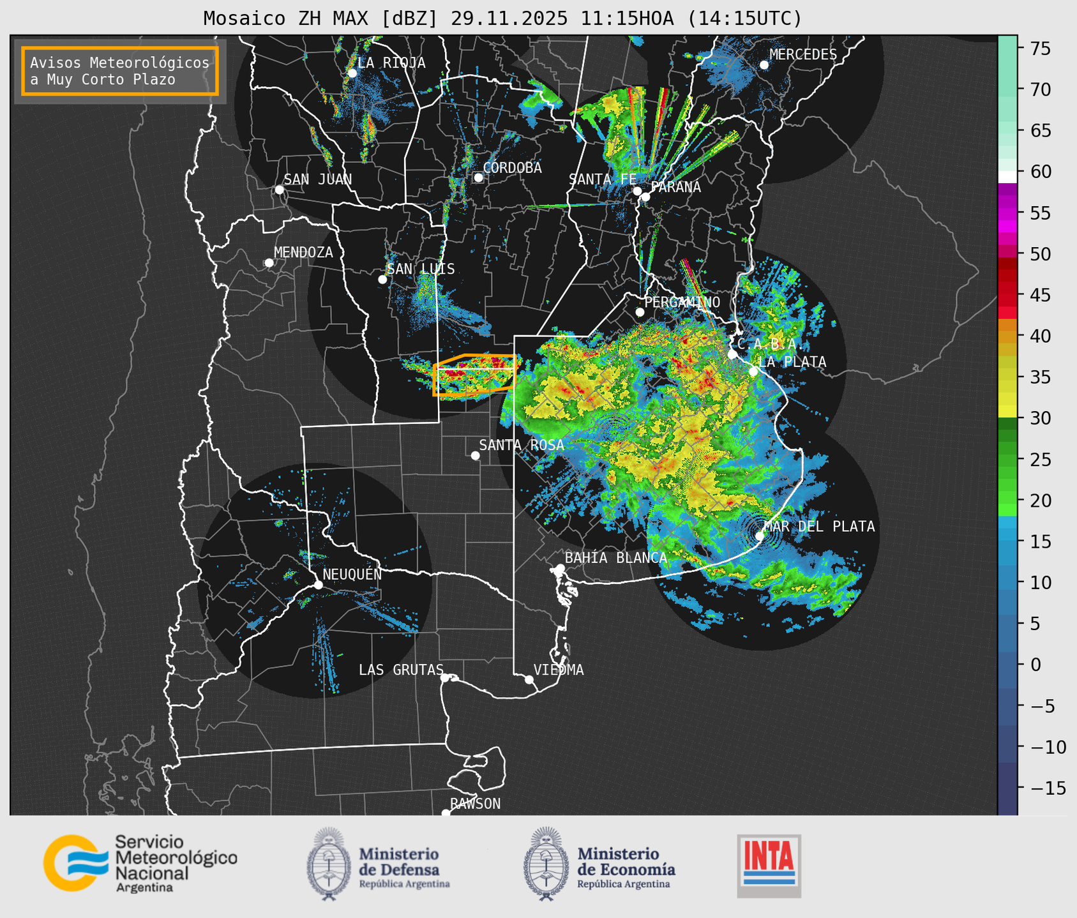Select the Mendoza city marker dot
Image resolution: width=1077 pixels, height=918 pixels.
[x=269, y=263]
